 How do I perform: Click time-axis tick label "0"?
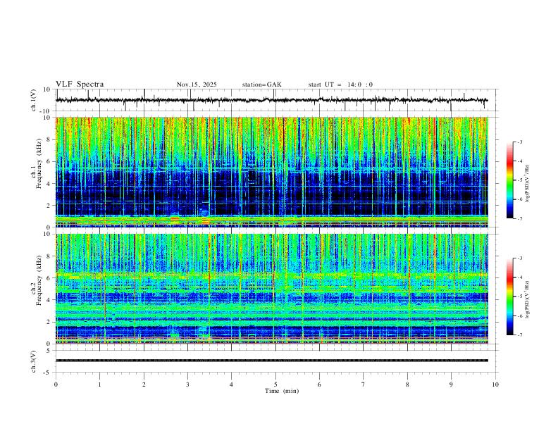tap(56, 385)
